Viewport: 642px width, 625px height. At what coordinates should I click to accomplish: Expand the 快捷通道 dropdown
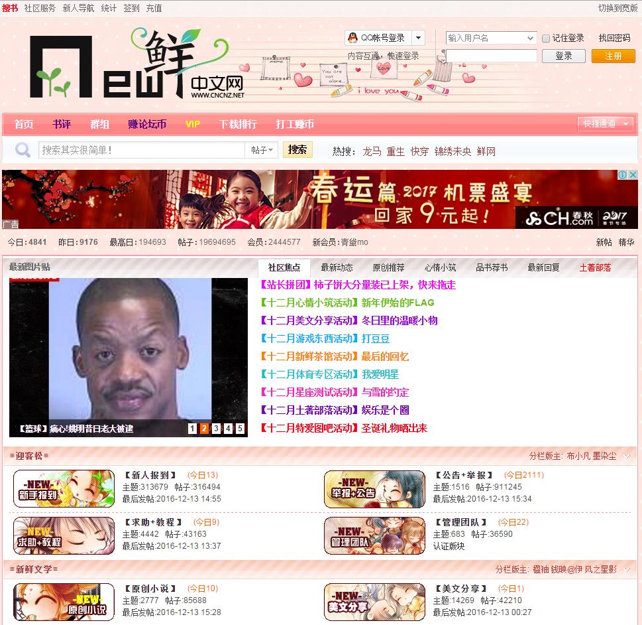(x=606, y=123)
